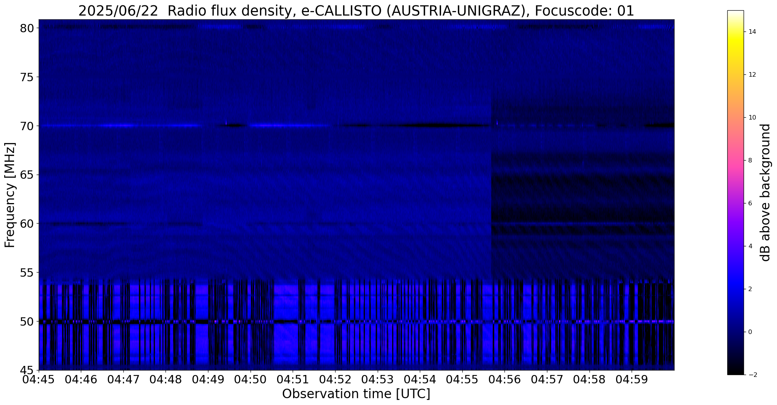Click the 04:57 time tick label
This screenshot has width=777, height=405.
point(547,380)
